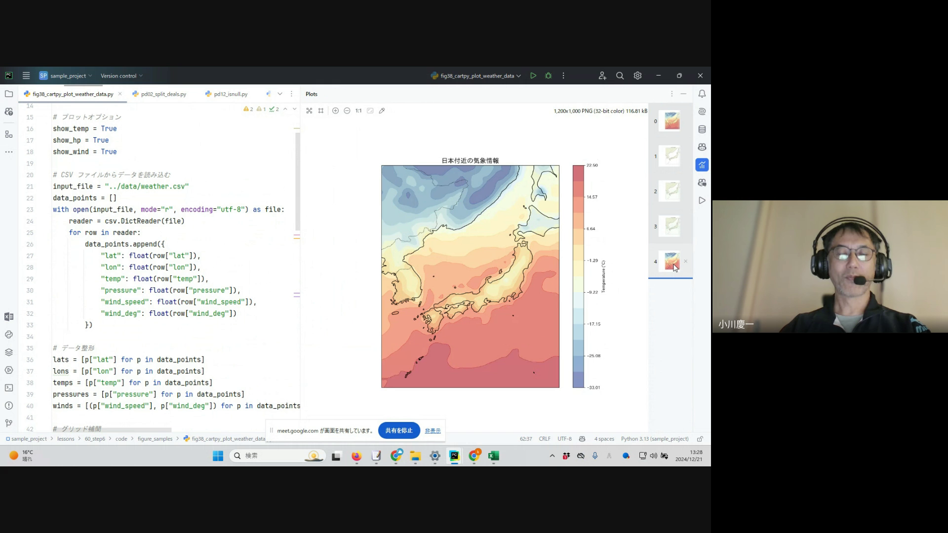Toggle the grid lines on image
The width and height of the screenshot is (948, 533).
point(321,111)
